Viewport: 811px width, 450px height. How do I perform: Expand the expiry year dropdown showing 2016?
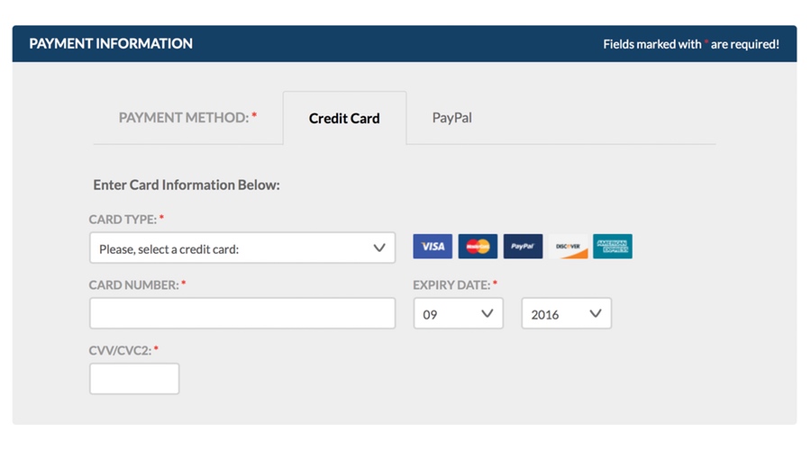coord(567,313)
